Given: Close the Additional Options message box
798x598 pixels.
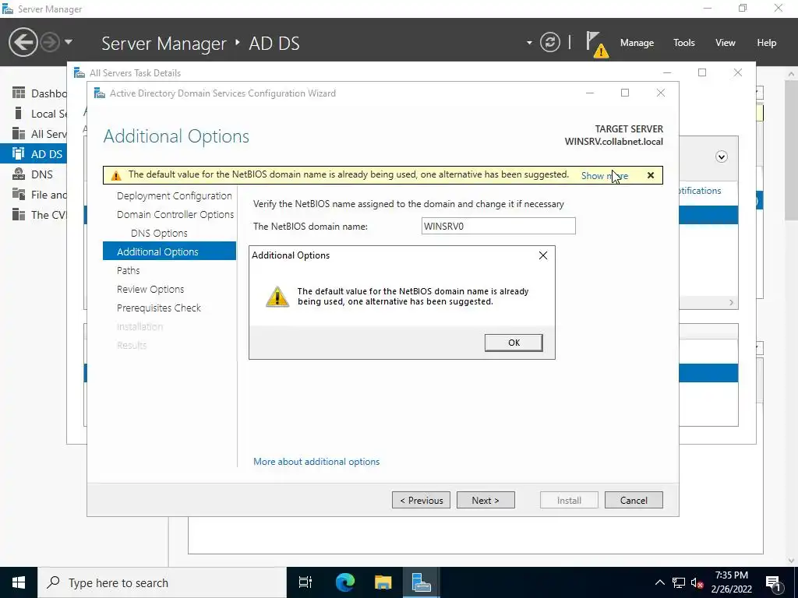Looking at the screenshot, I should pos(543,255).
